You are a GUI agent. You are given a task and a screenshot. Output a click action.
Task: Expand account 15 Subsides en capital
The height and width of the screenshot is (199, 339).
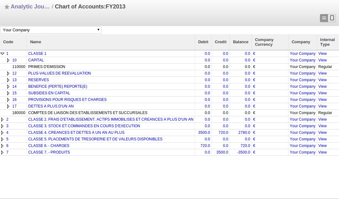(x=8, y=93)
